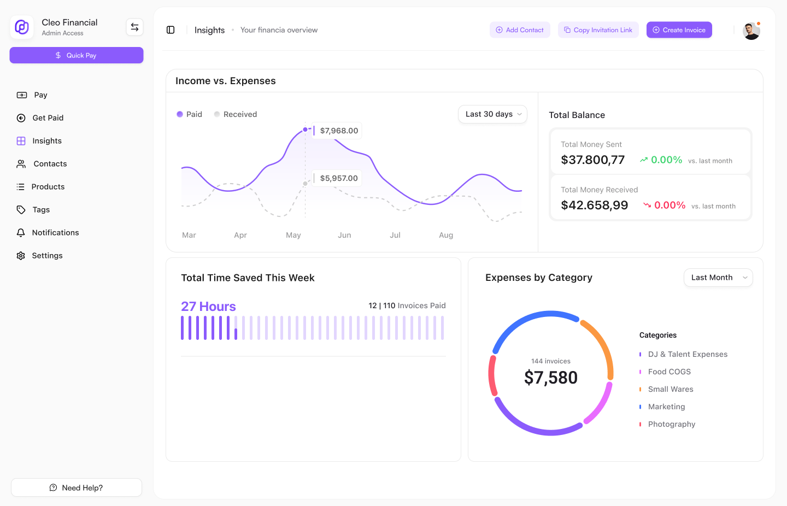Toggle the Paid series legend
The image size is (787, 506).
[x=189, y=114]
